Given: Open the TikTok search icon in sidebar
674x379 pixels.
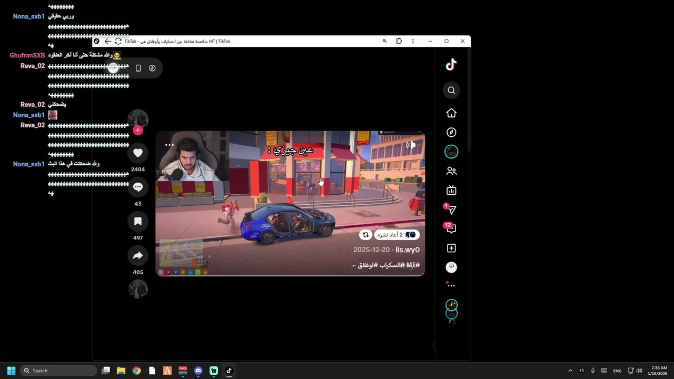Looking at the screenshot, I should coord(451,91).
